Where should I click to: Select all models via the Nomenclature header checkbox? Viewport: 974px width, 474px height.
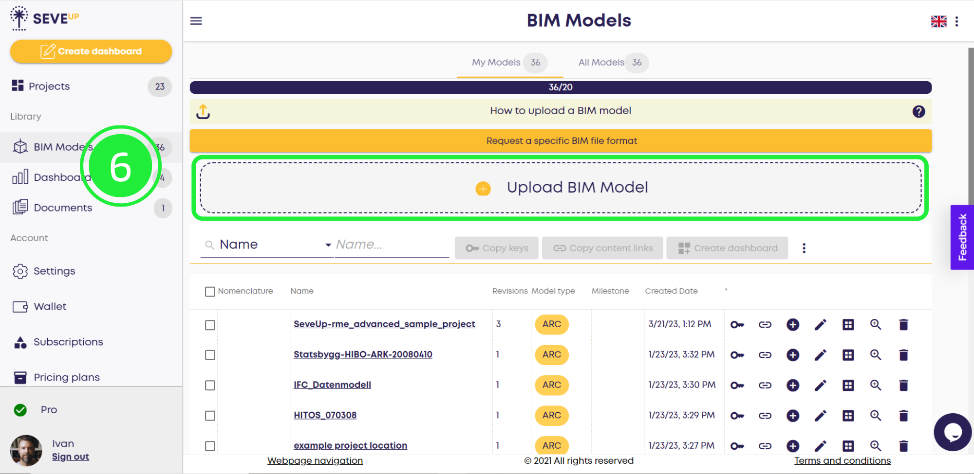(210, 291)
